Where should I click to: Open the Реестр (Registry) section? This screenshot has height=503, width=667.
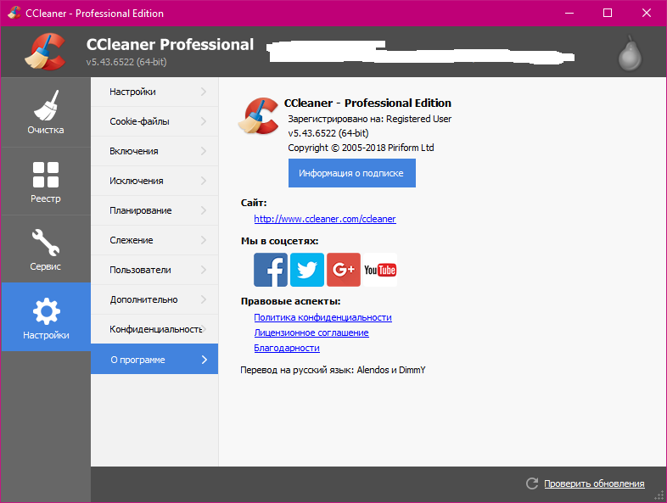click(x=46, y=182)
